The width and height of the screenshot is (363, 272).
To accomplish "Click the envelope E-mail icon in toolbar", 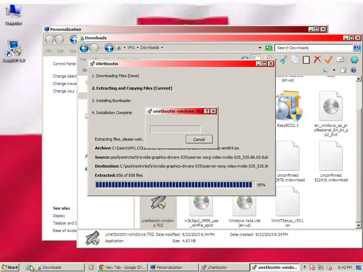I will (x=340, y=59).
